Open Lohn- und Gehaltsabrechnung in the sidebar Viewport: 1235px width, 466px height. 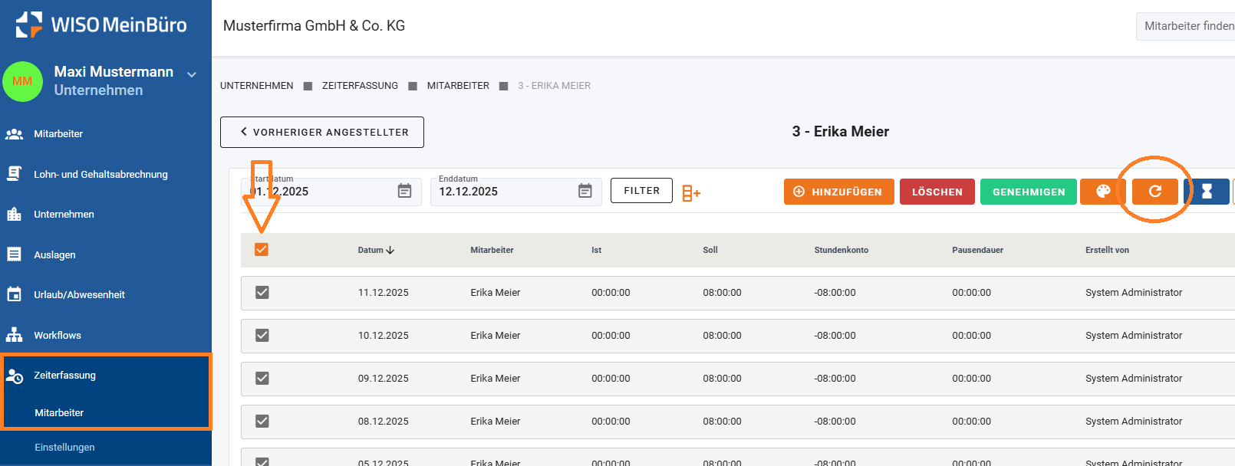[100, 175]
